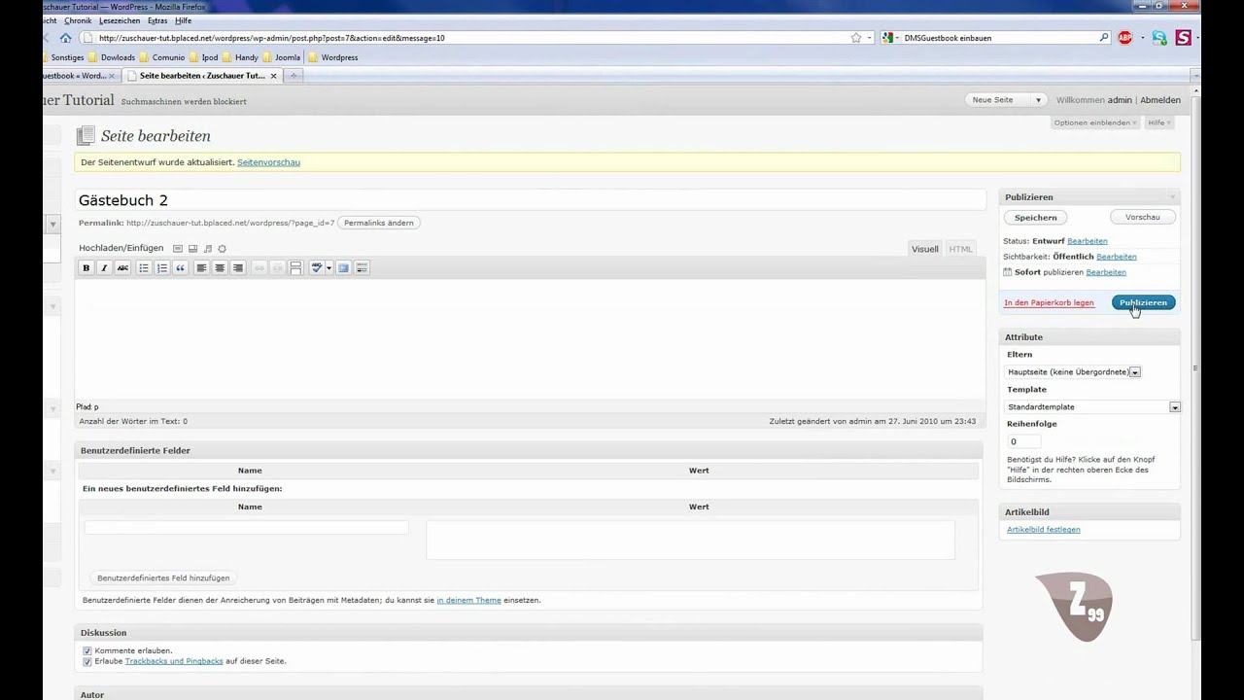The width and height of the screenshot is (1244, 700).
Task: Click the page title field 'Gästebuch 2'
Action: (x=531, y=200)
